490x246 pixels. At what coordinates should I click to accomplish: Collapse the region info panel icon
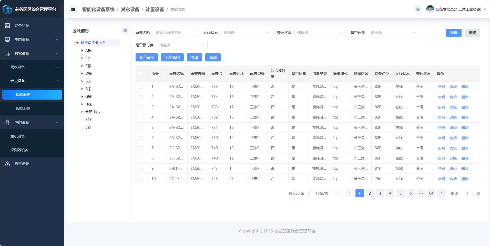click(125, 31)
